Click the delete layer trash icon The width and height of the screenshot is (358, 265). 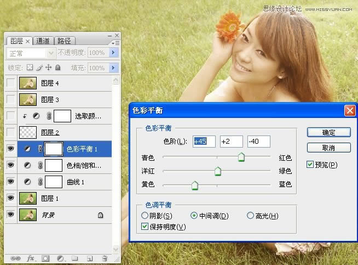[105, 257]
